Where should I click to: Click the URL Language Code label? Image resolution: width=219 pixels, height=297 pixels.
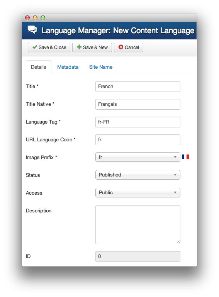click(x=51, y=139)
